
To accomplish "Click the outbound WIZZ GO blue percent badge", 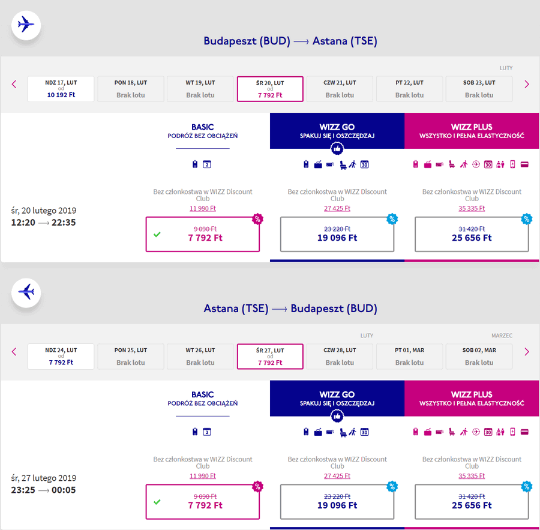I will pyautogui.click(x=392, y=219).
